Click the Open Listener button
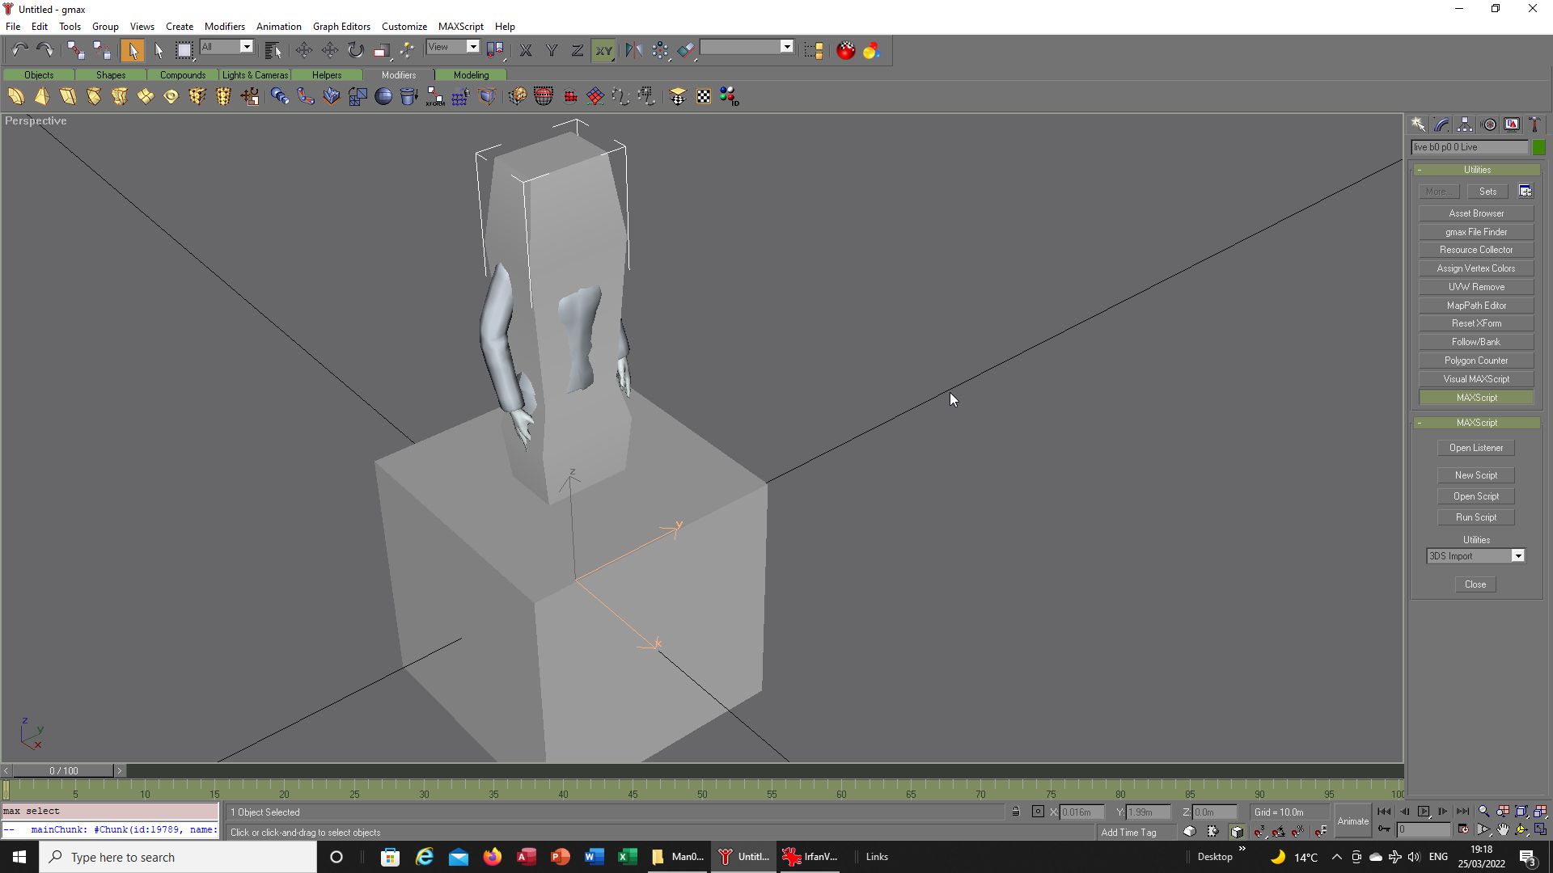The height and width of the screenshot is (873, 1553). click(1476, 448)
